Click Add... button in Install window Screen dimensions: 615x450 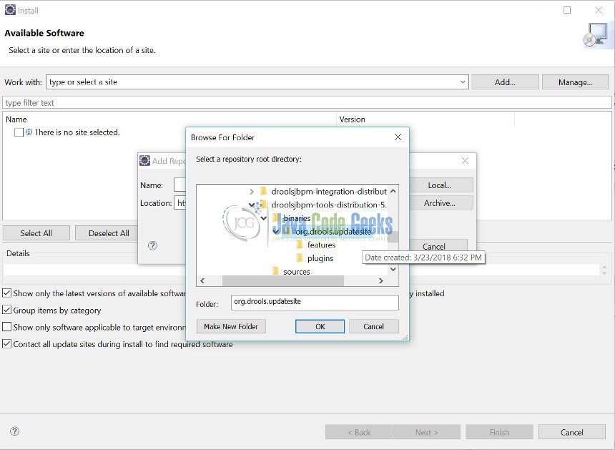505,82
